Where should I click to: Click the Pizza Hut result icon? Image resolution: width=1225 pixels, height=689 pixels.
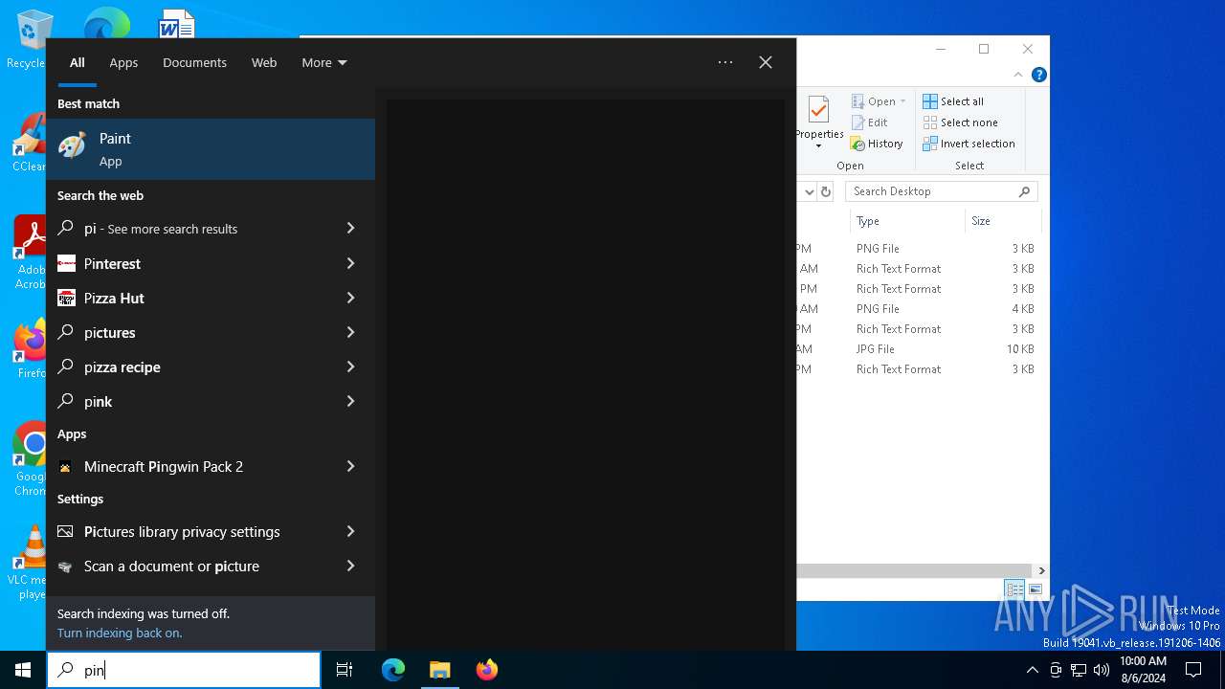[x=66, y=299]
